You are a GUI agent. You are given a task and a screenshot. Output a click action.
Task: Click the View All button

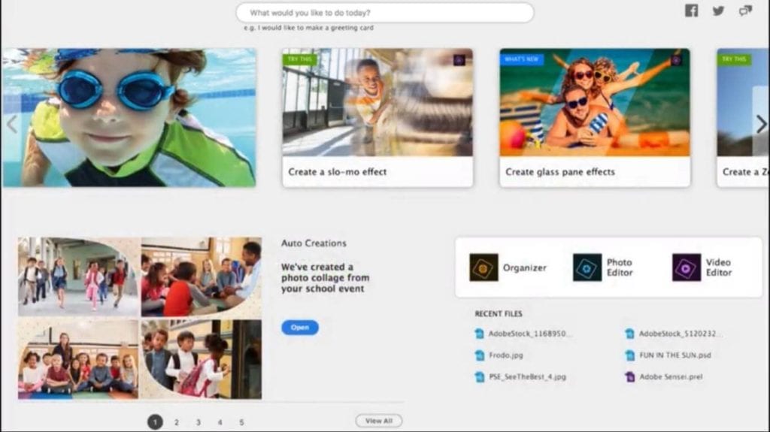(378, 421)
